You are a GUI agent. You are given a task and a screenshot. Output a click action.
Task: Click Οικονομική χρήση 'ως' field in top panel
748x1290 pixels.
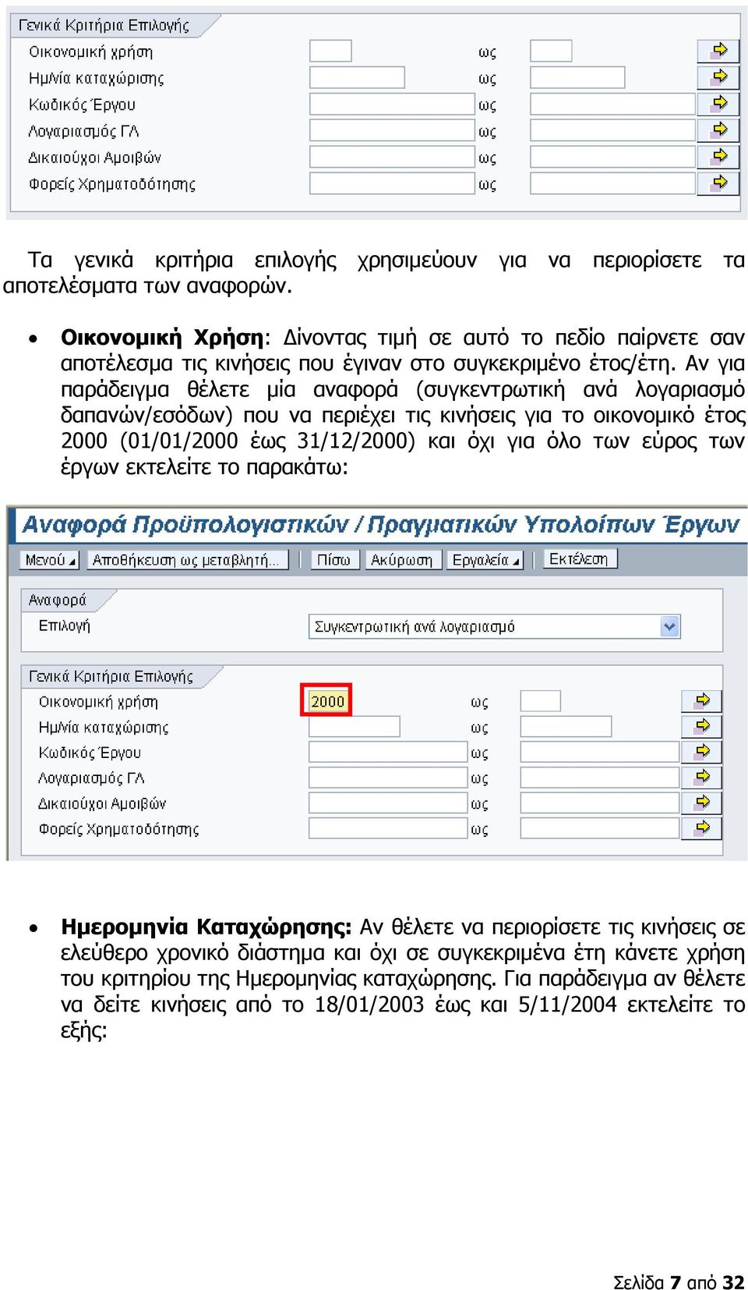(x=551, y=51)
